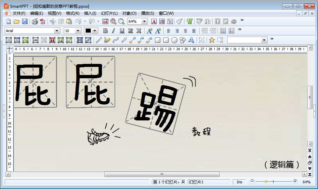Open the 插入(I) menu

pos(90,13)
